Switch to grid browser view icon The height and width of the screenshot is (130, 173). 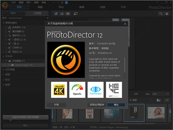[68, 14]
